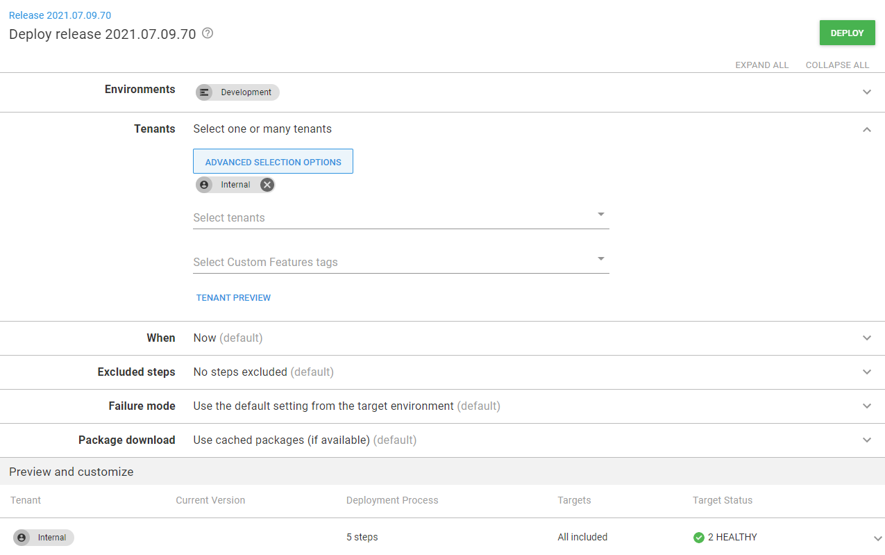Click the help question mark icon
The image size is (885, 555).
point(208,33)
